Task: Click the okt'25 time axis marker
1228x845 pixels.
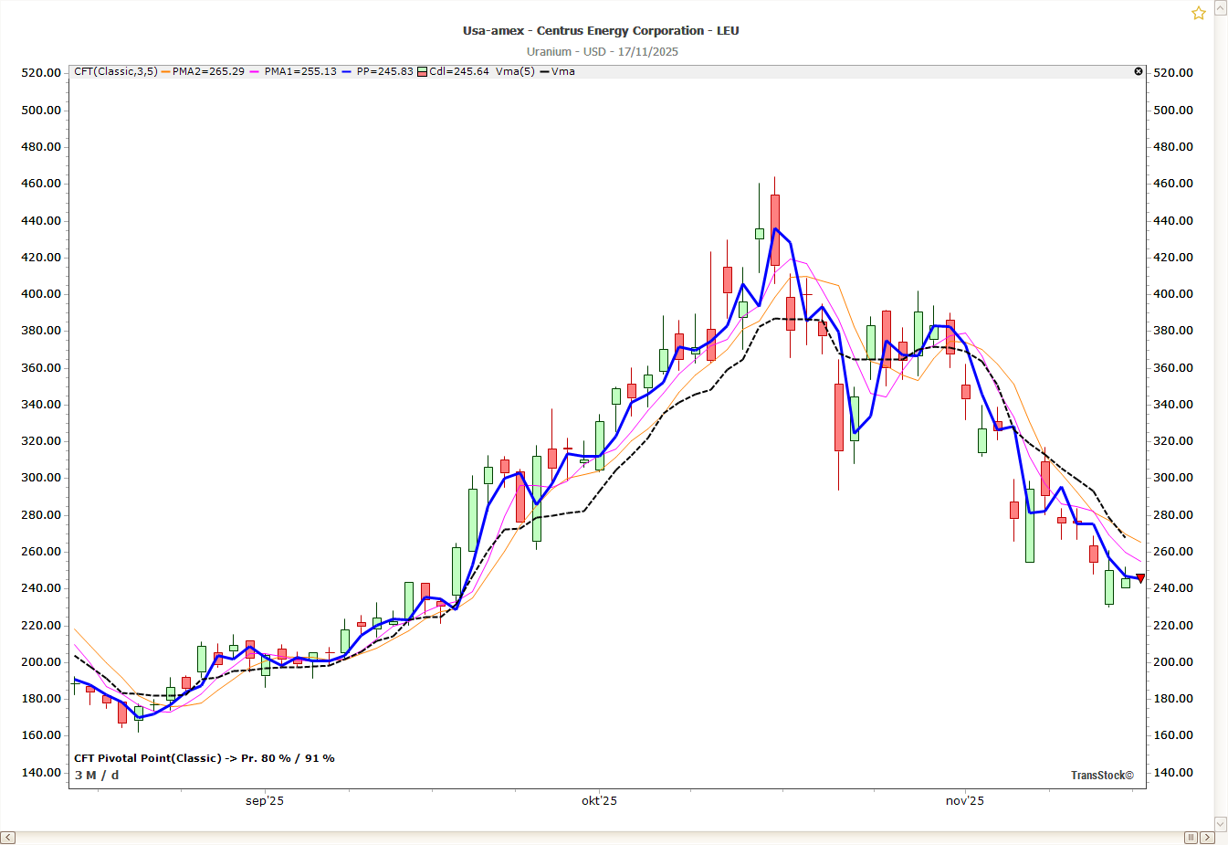Action: coord(599,801)
